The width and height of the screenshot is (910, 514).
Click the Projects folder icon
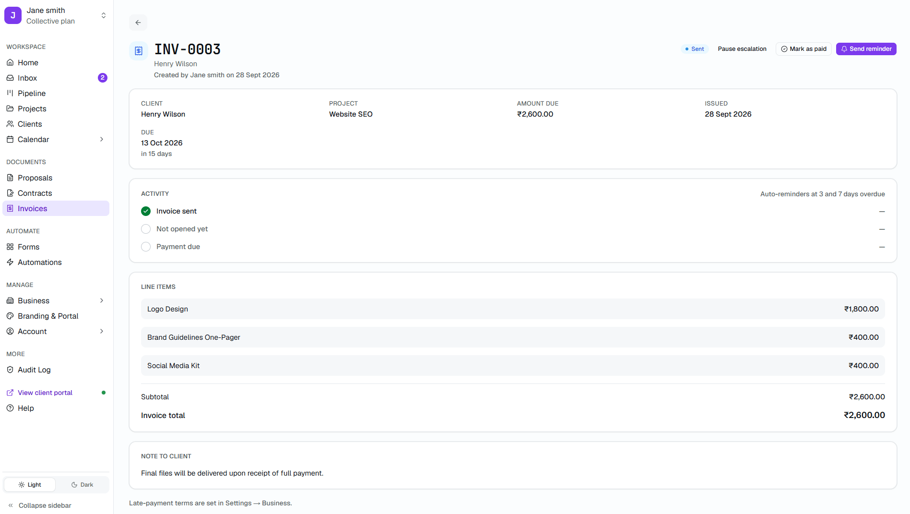[x=10, y=108]
